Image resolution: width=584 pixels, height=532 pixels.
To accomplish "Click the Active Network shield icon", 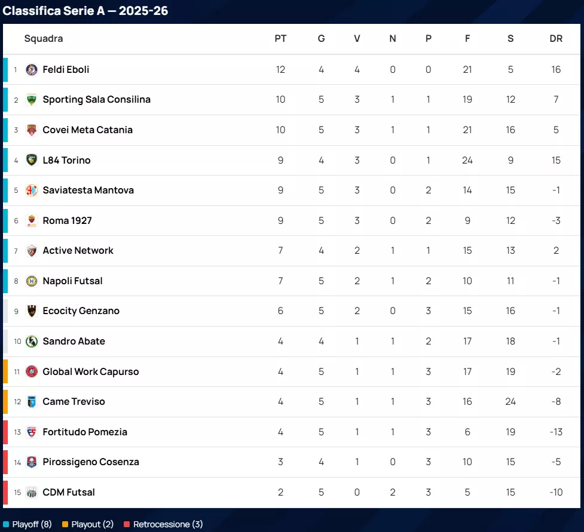I will pos(32,251).
